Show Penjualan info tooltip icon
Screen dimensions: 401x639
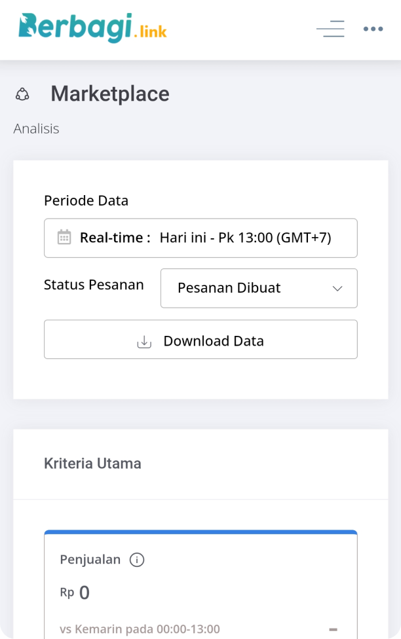pyautogui.click(x=136, y=560)
